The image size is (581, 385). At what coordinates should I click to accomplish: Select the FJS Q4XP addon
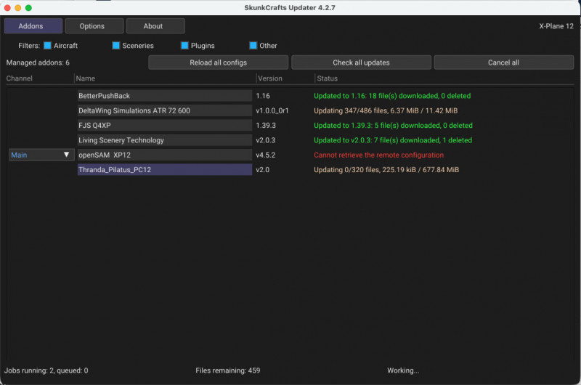pos(165,125)
